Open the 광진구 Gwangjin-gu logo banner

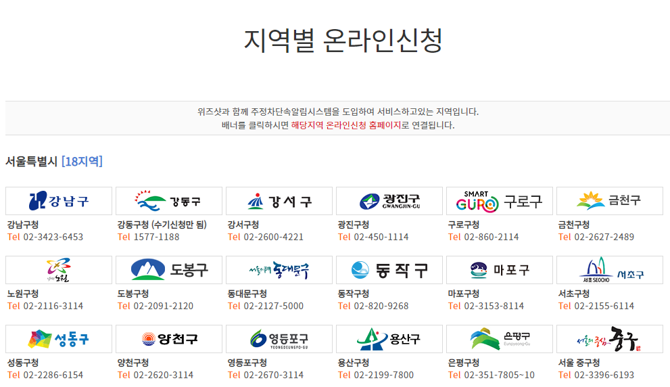click(389, 201)
